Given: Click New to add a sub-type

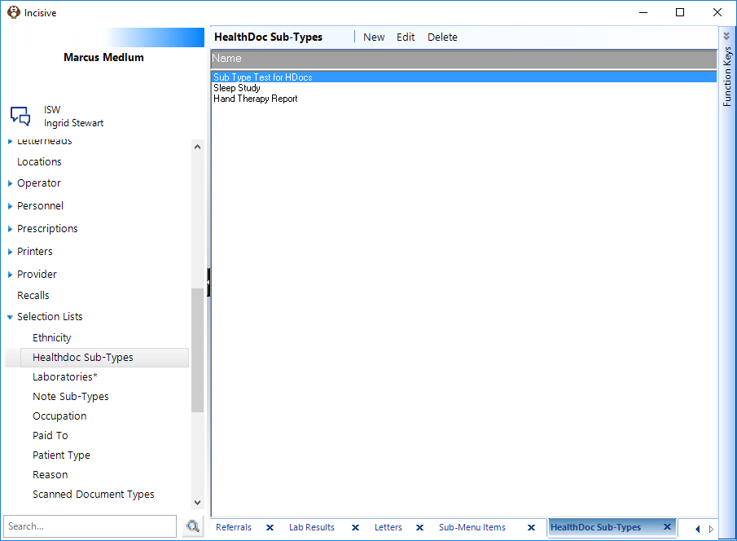Looking at the screenshot, I should click(374, 37).
